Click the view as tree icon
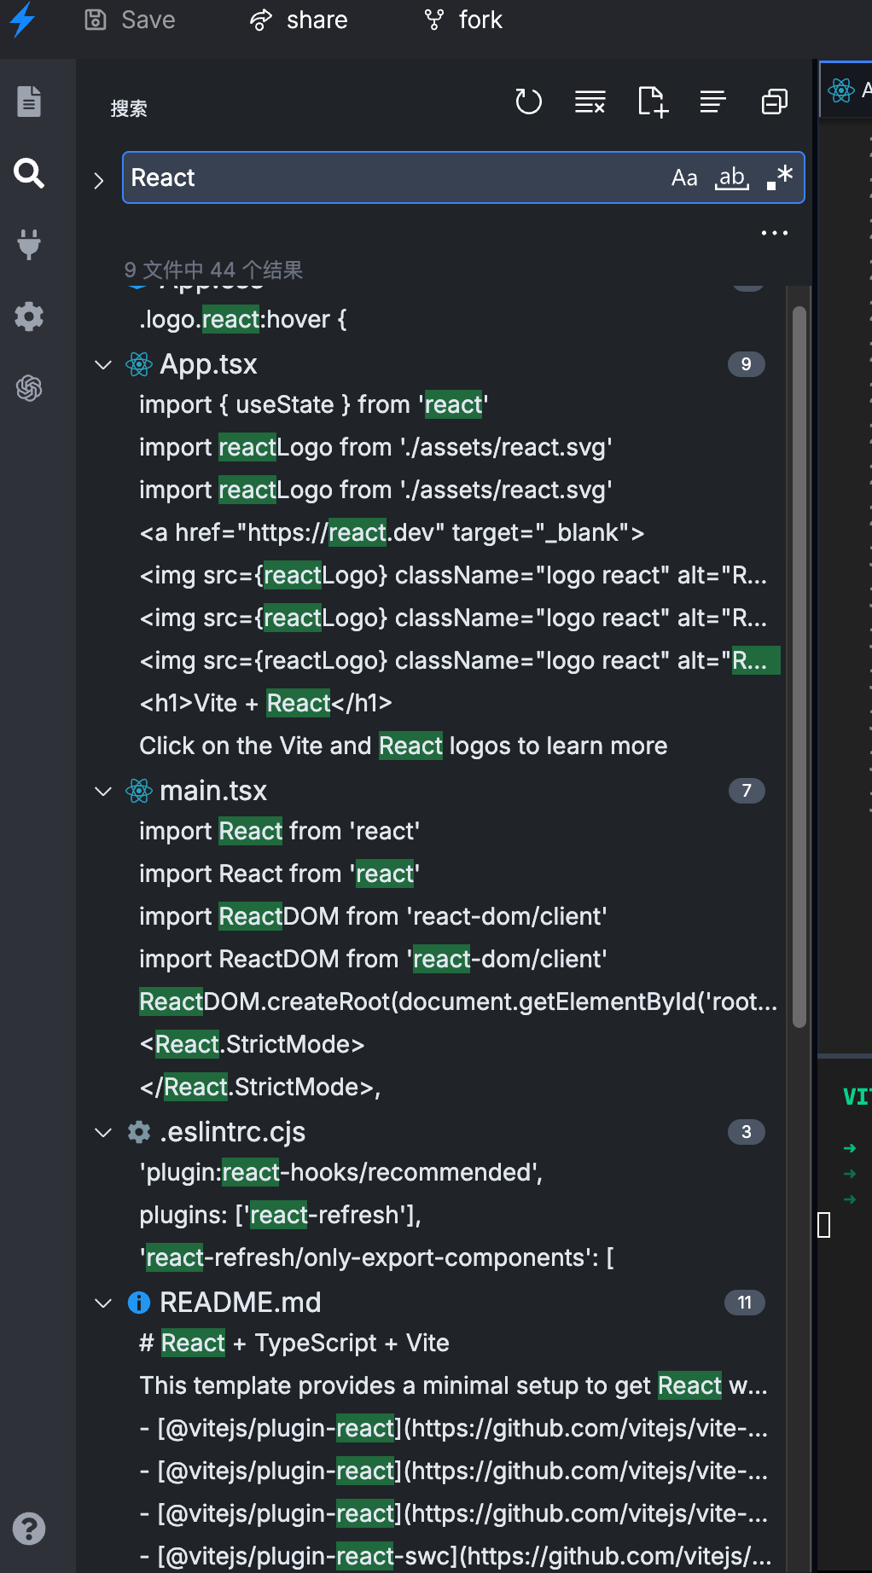Screen dimensions: 872x1573 click(713, 102)
